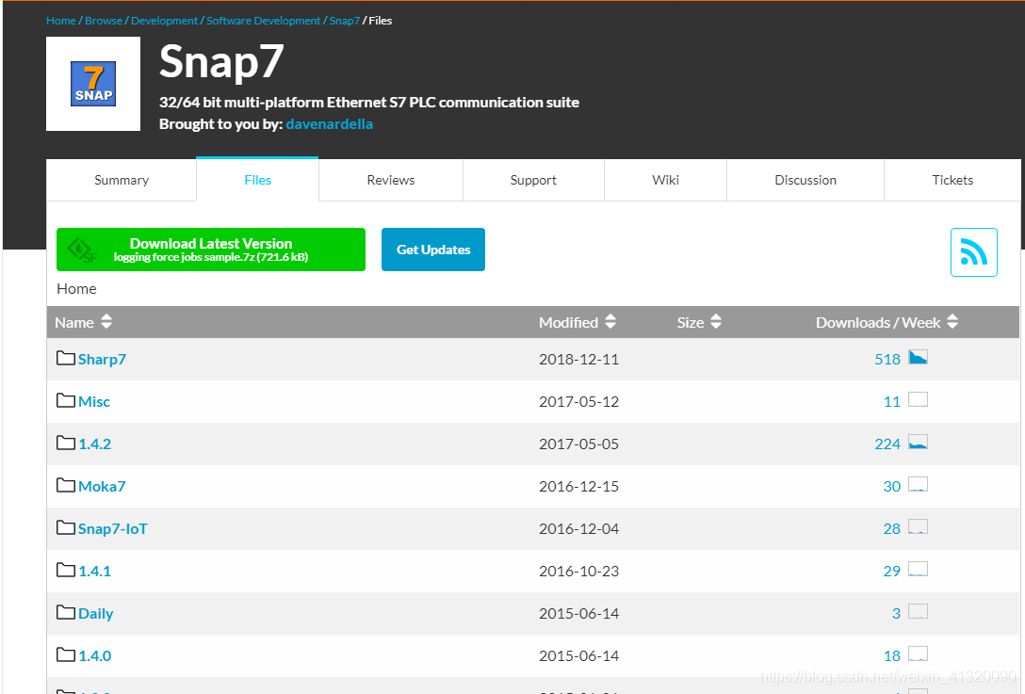This screenshot has width=1025, height=694.
Task: Switch to the Discussion tab
Action: click(805, 181)
